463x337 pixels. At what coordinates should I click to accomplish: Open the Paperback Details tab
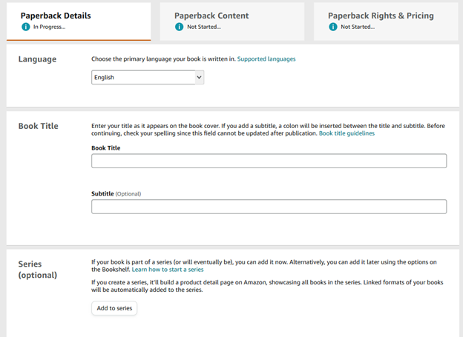(79, 21)
